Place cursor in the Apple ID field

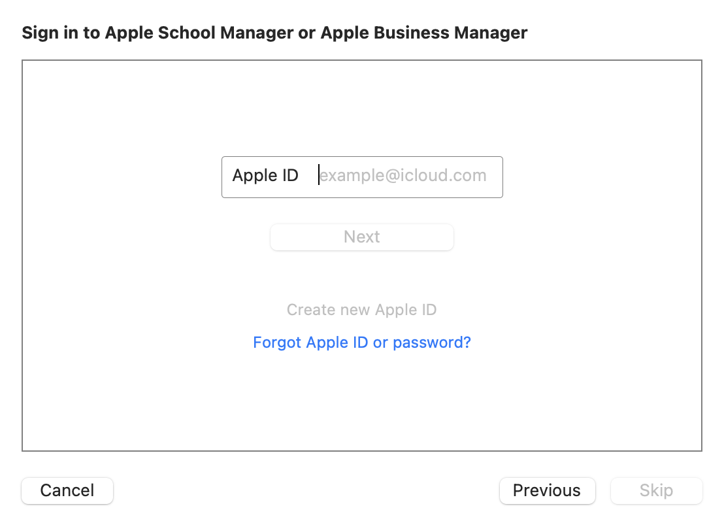click(x=402, y=176)
